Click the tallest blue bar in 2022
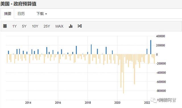Viewport: 182px width, 108px height. coord(151,47)
